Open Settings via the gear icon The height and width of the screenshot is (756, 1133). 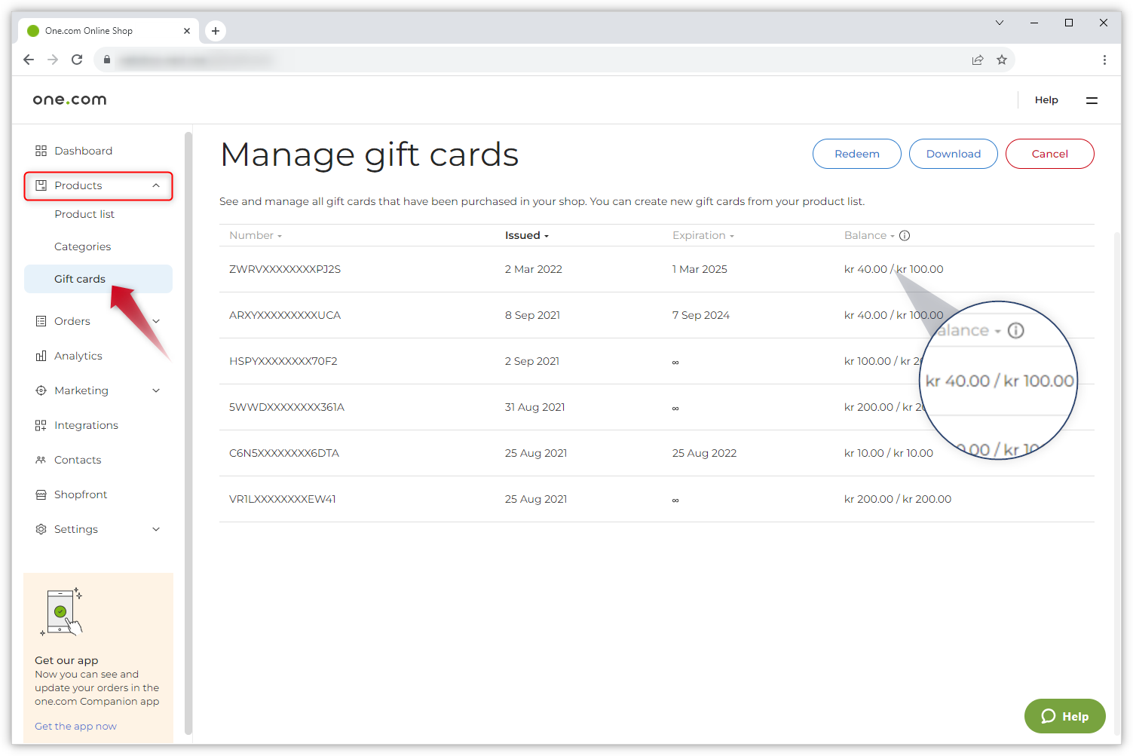[x=41, y=528]
